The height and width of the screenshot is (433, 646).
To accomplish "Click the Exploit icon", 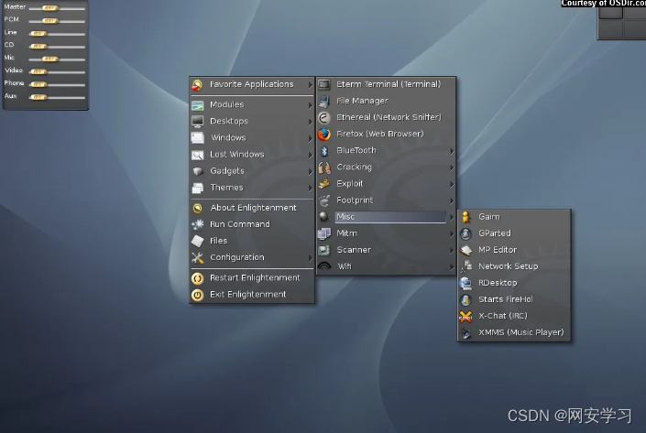I will pos(324,184).
